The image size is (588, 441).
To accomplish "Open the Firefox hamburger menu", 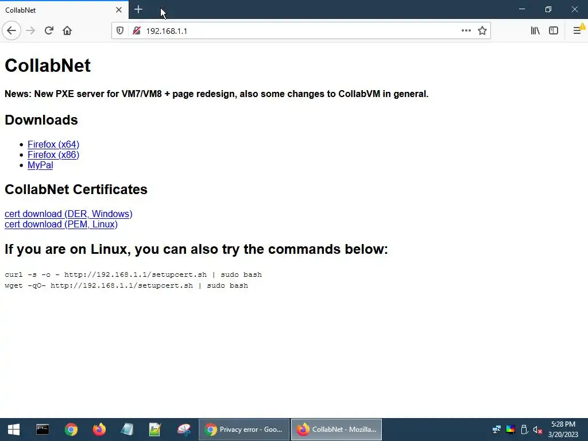I will click(x=578, y=31).
